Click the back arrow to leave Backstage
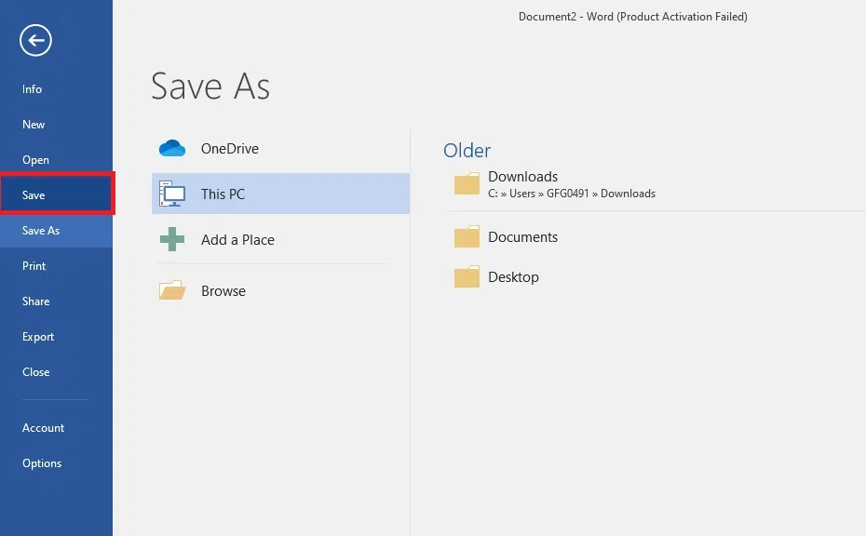Screen dimensions: 866x536 [35, 40]
